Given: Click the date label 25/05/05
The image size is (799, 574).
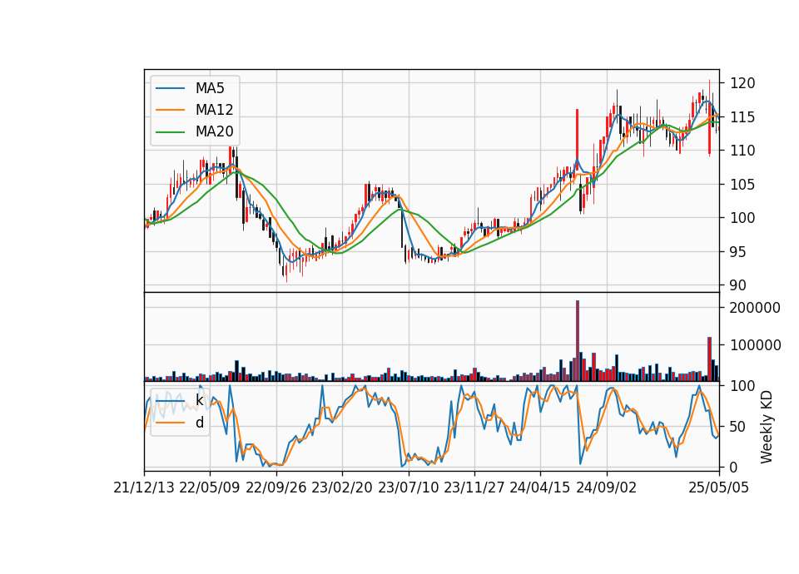Looking at the screenshot, I should pos(718,487).
